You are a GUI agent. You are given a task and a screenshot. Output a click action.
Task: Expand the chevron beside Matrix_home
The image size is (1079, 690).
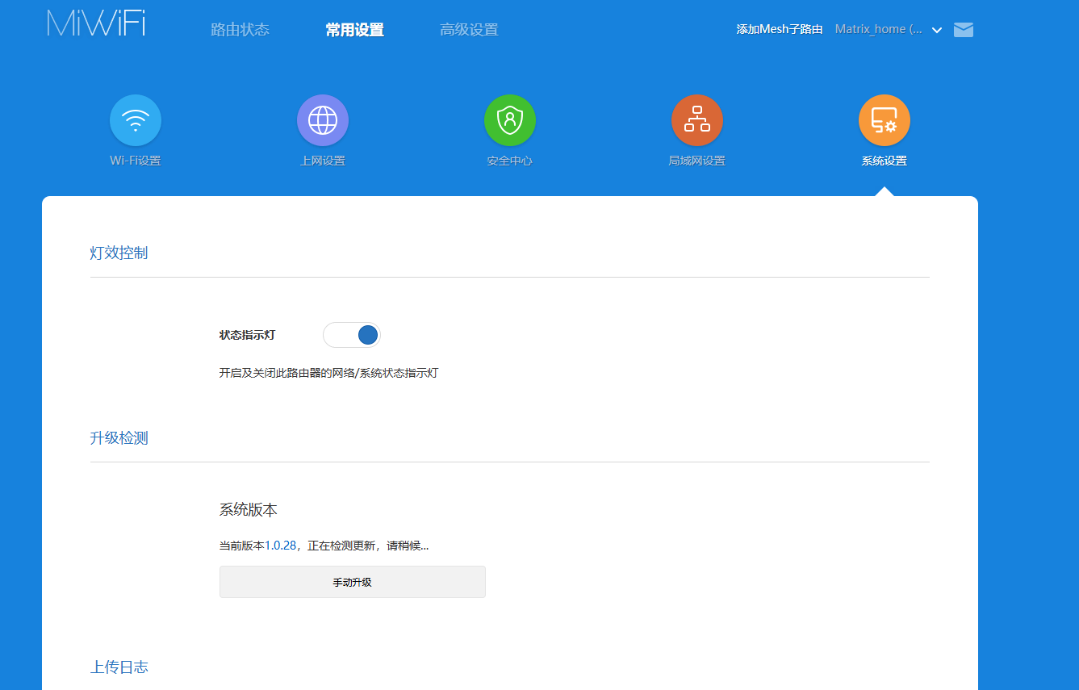937,31
